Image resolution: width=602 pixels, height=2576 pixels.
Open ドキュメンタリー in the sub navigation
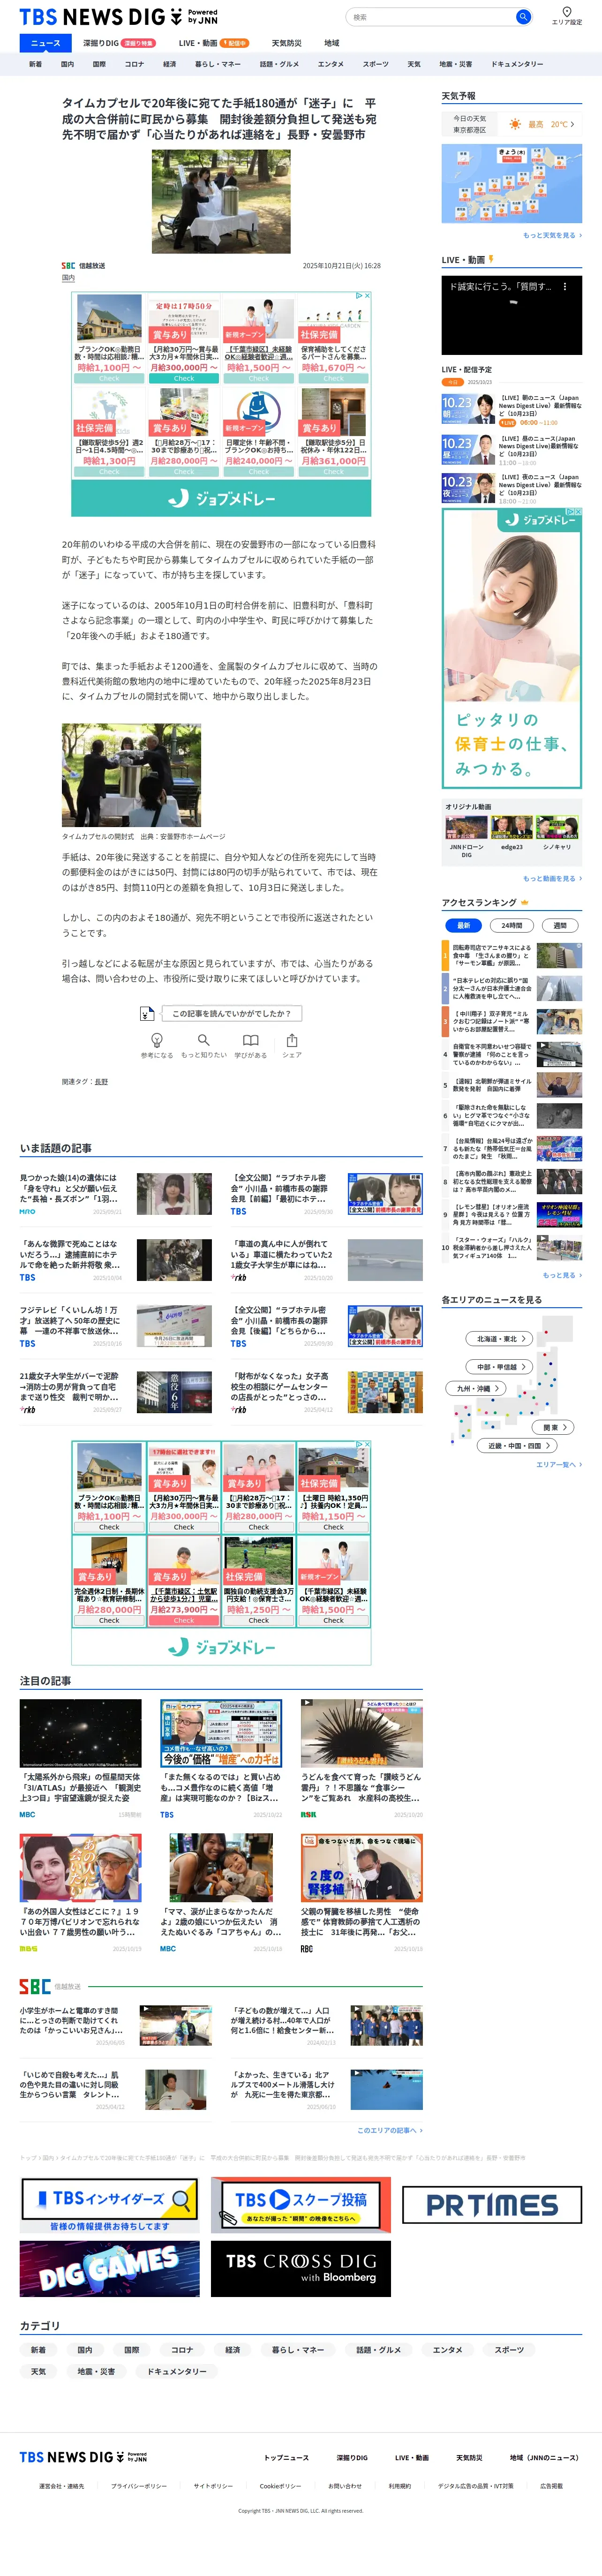coord(517,64)
